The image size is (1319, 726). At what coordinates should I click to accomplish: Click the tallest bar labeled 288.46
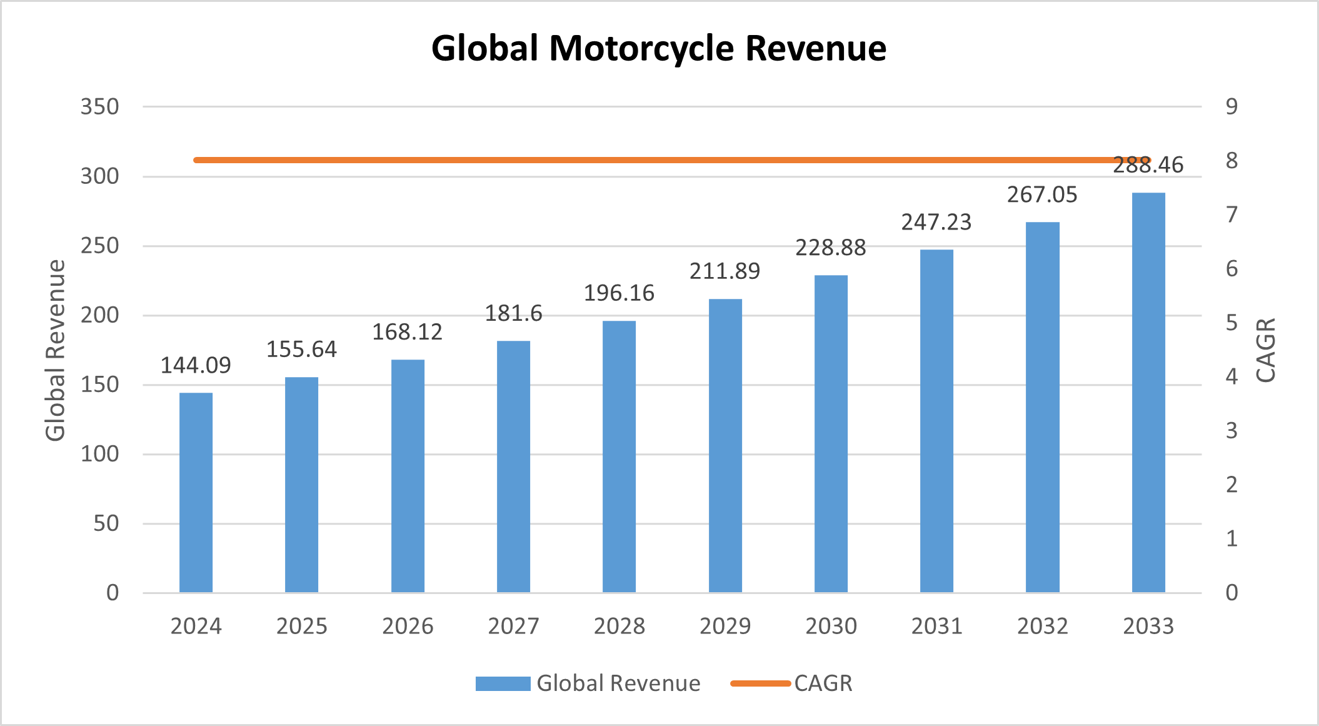(x=1149, y=394)
